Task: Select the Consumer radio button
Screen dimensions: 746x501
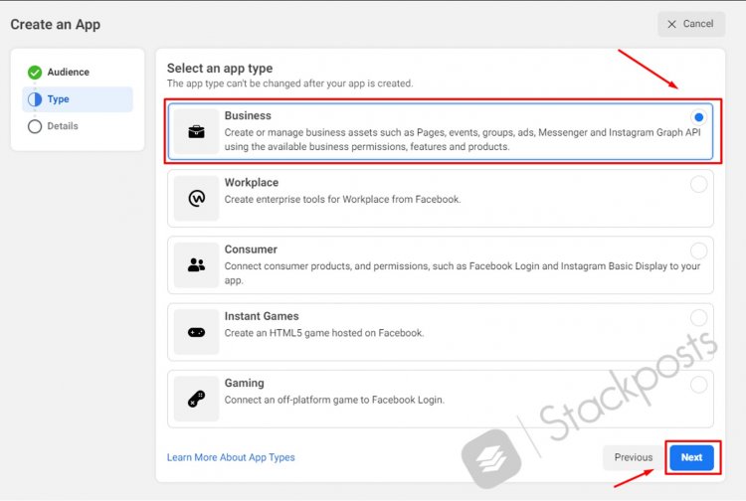Action: [x=698, y=250]
